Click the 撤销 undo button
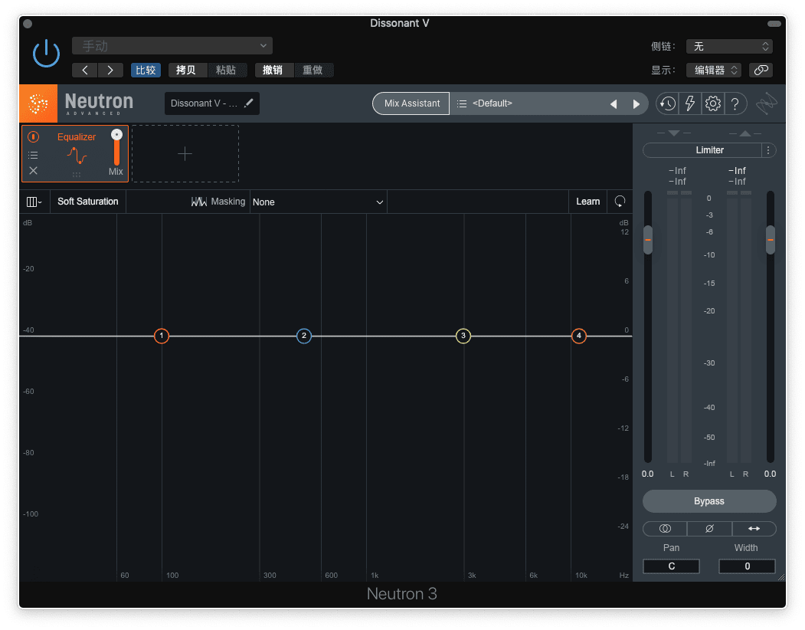805x630 pixels. 273,70
